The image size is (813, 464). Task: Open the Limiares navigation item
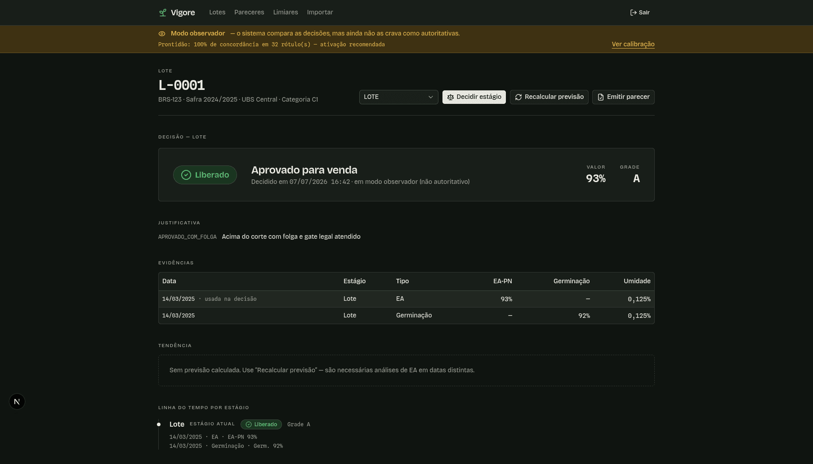point(286,13)
